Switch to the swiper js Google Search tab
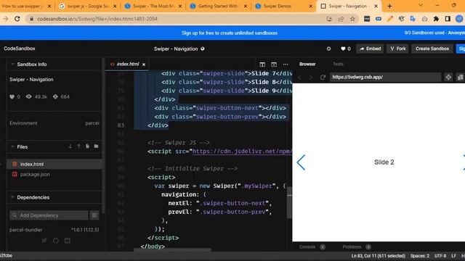 (87, 6)
